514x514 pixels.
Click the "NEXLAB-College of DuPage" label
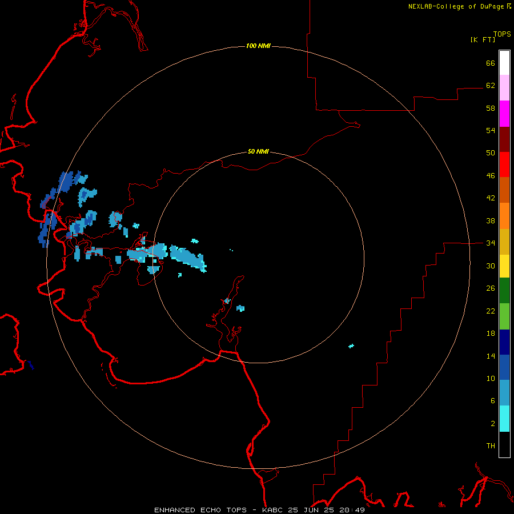[x=456, y=6]
